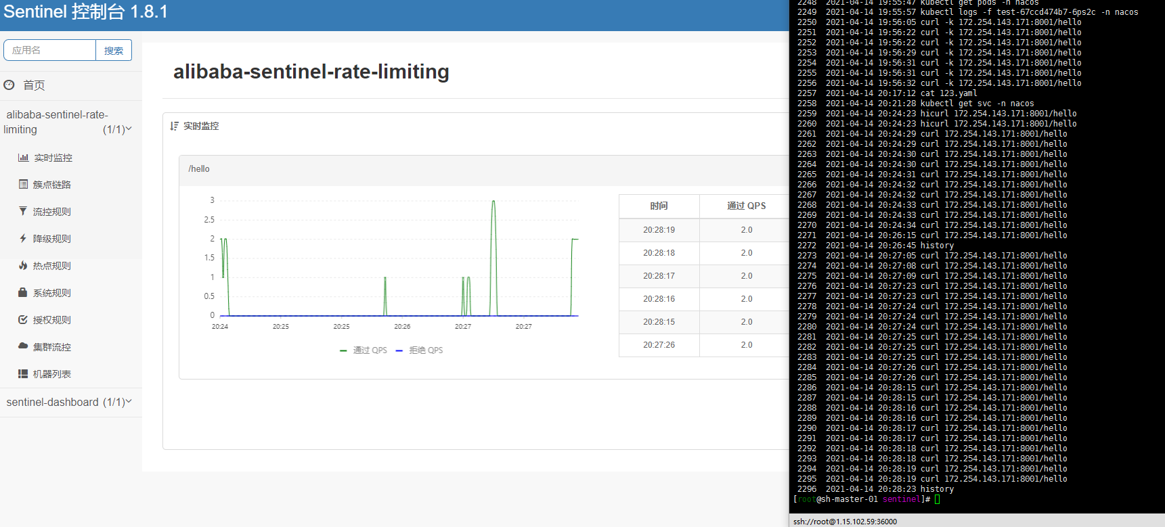
Task: Focus the 应用名 search input
Action: pos(50,51)
